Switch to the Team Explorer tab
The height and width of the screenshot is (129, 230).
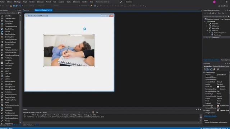pyautogui.click(x=225, y=60)
